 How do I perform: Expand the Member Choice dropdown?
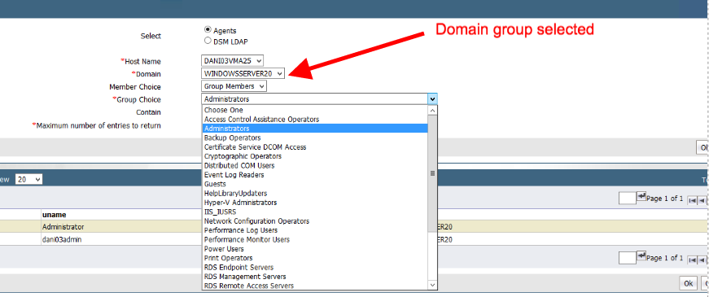click(x=234, y=86)
